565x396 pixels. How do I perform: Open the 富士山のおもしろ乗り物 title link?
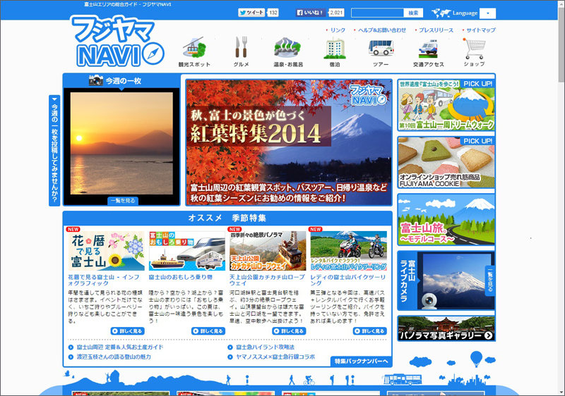coord(181,277)
